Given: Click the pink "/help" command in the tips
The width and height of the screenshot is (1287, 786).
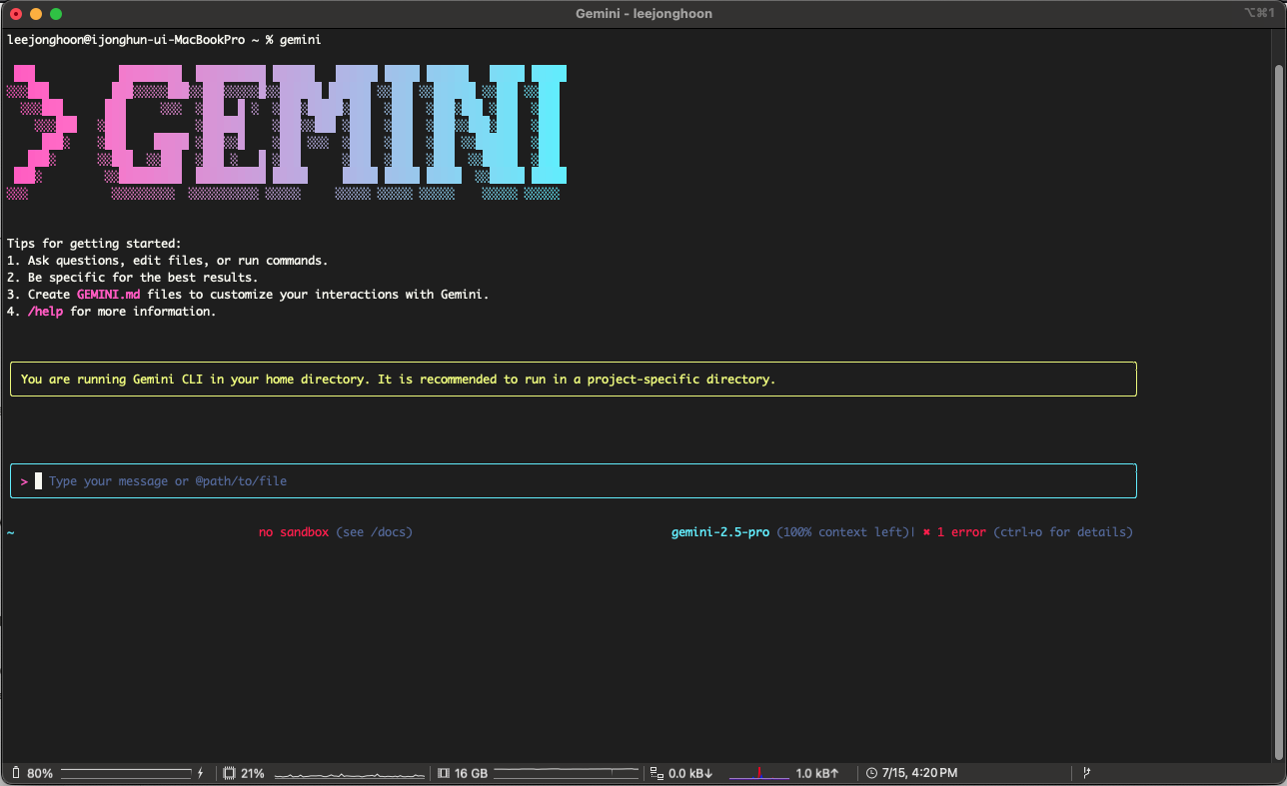Looking at the screenshot, I should pyautogui.click(x=45, y=312).
